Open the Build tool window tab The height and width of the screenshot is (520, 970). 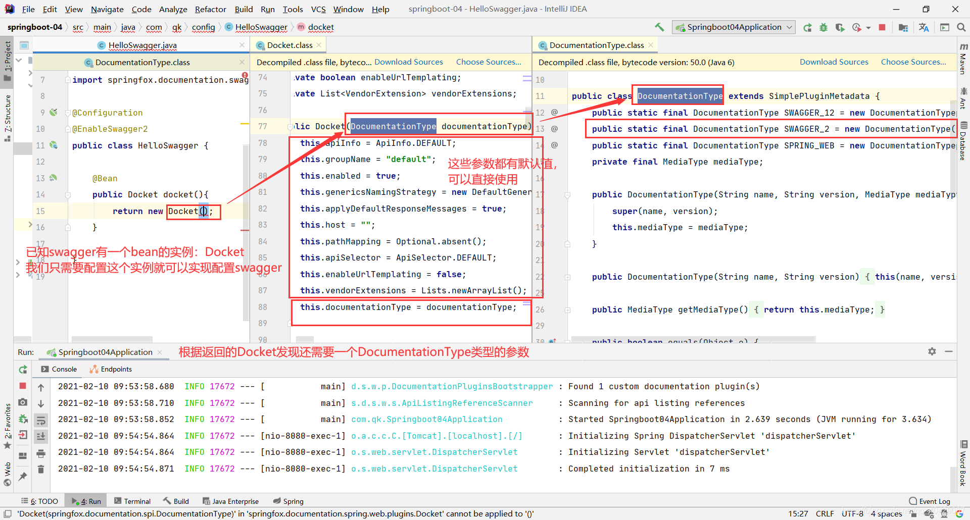pos(176,501)
